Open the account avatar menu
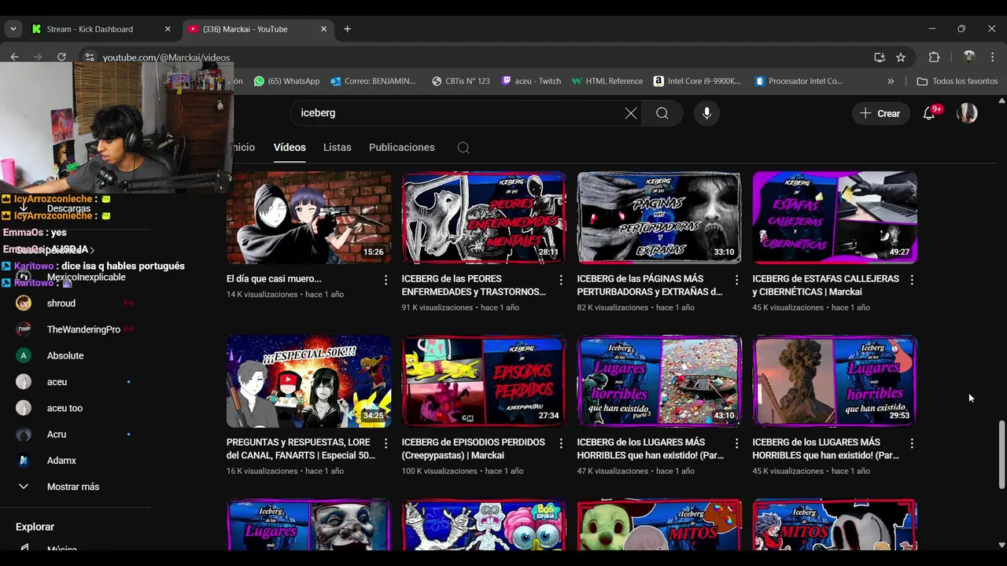 pyautogui.click(x=967, y=113)
